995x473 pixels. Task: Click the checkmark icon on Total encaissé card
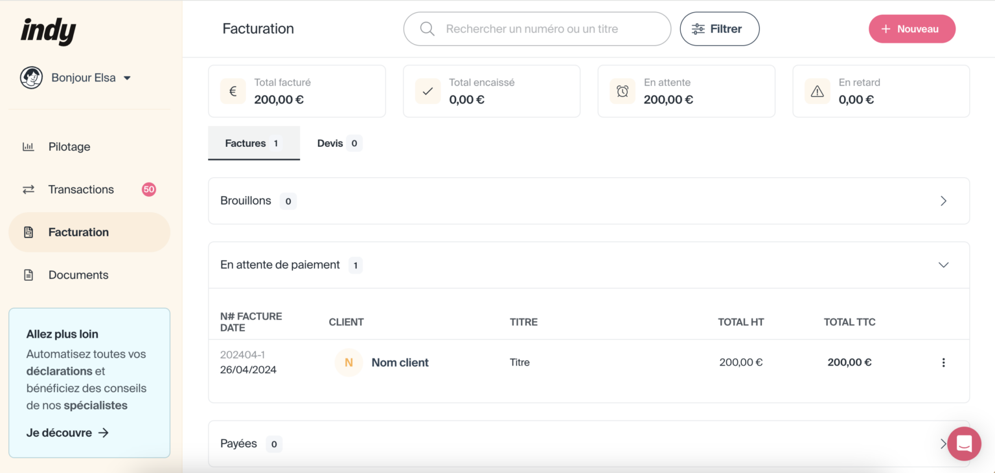click(428, 91)
